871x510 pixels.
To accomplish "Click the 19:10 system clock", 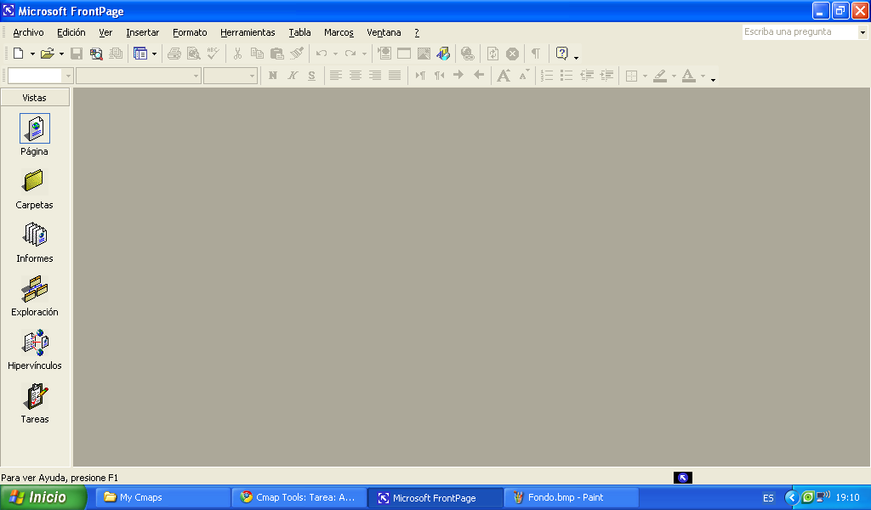I will [x=848, y=497].
